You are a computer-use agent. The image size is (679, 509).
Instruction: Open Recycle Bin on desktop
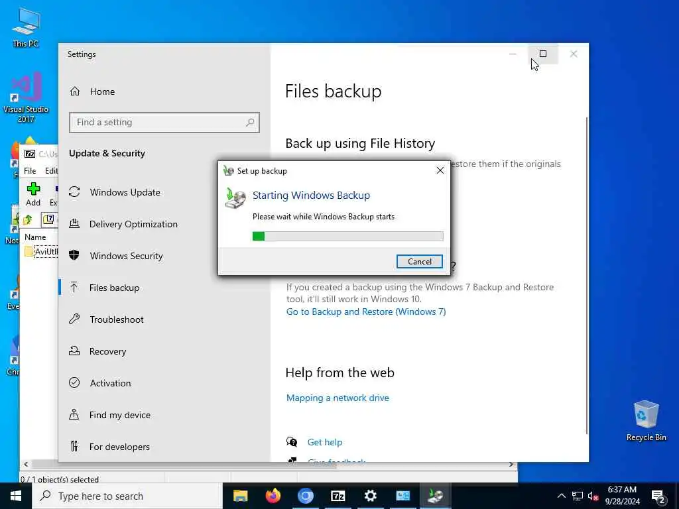(x=646, y=421)
